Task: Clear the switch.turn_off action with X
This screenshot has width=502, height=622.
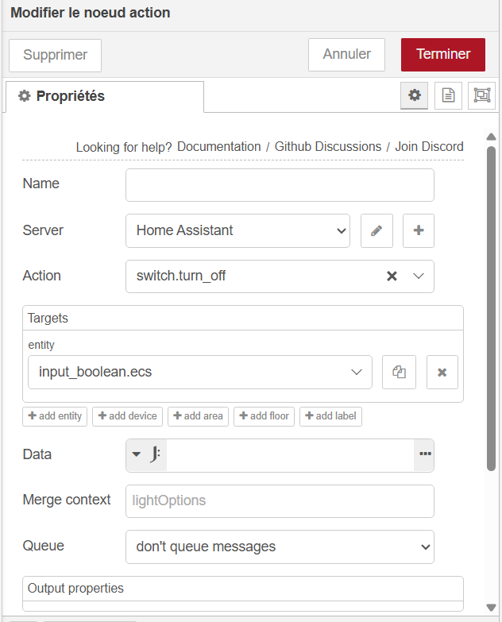Action: point(392,276)
